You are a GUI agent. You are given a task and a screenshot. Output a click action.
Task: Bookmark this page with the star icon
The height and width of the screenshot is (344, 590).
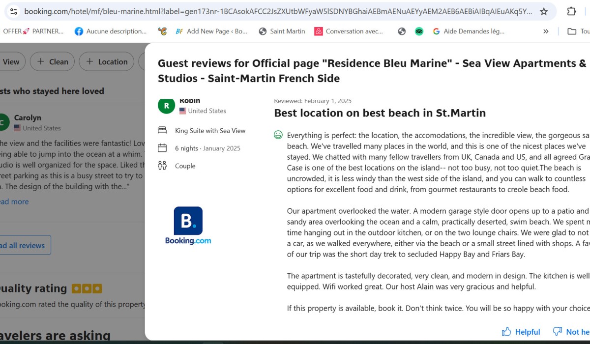click(544, 11)
